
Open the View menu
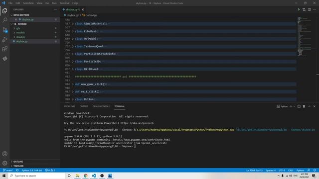point(39,3)
